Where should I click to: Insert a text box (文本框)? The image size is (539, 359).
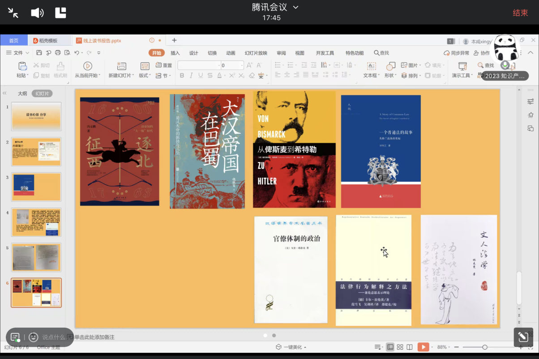[372, 66]
